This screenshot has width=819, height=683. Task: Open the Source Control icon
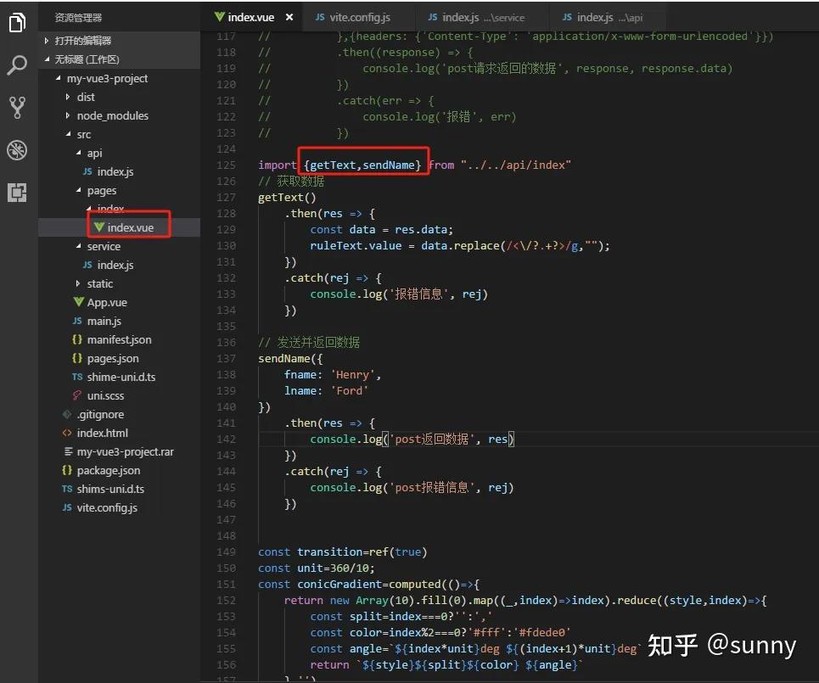pos(17,107)
